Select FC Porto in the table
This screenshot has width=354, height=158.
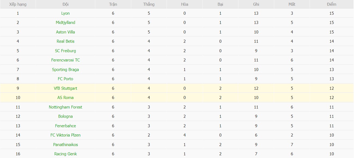tap(65, 79)
